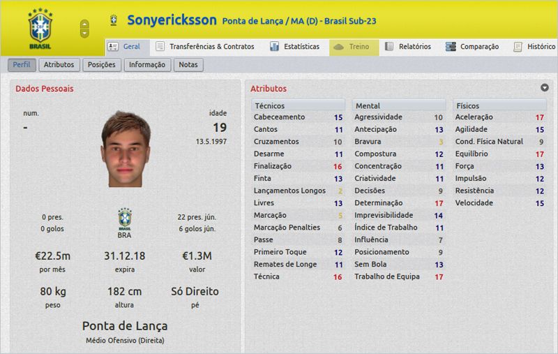Click the Histórico page icon
The height and width of the screenshot is (354, 558).
coord(518,47)
